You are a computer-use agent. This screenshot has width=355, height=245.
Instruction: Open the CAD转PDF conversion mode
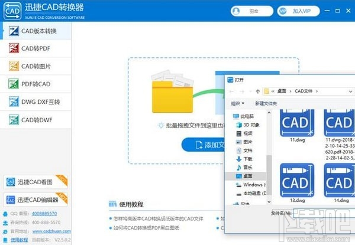click(x=36, y=48)
